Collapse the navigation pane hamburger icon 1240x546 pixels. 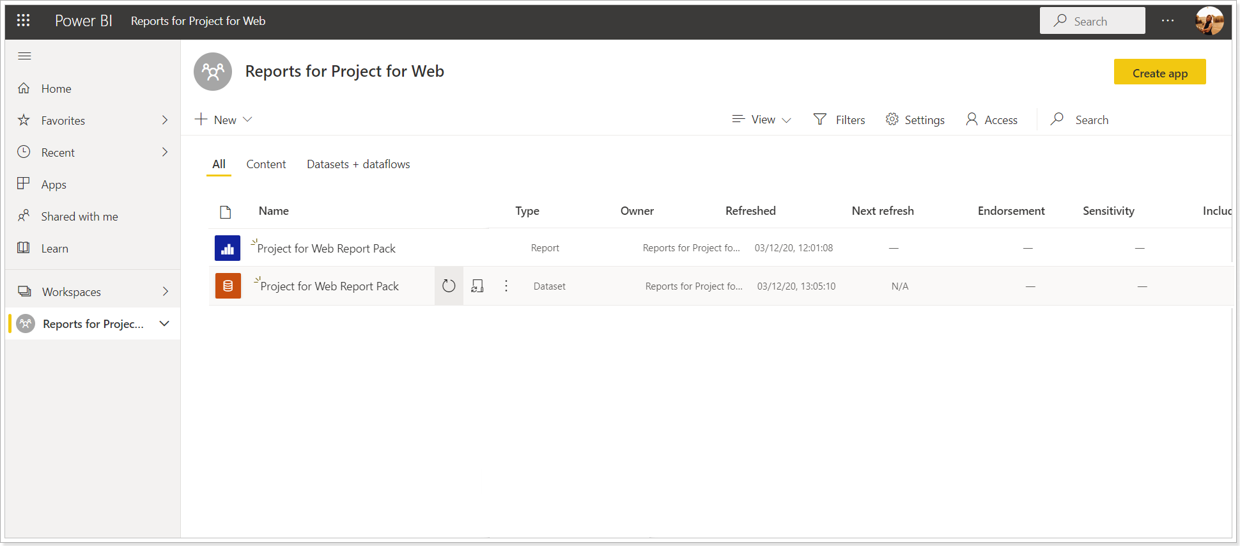coord(24,56)
